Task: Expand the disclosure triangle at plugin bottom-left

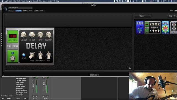Action: tap(3, 75)
